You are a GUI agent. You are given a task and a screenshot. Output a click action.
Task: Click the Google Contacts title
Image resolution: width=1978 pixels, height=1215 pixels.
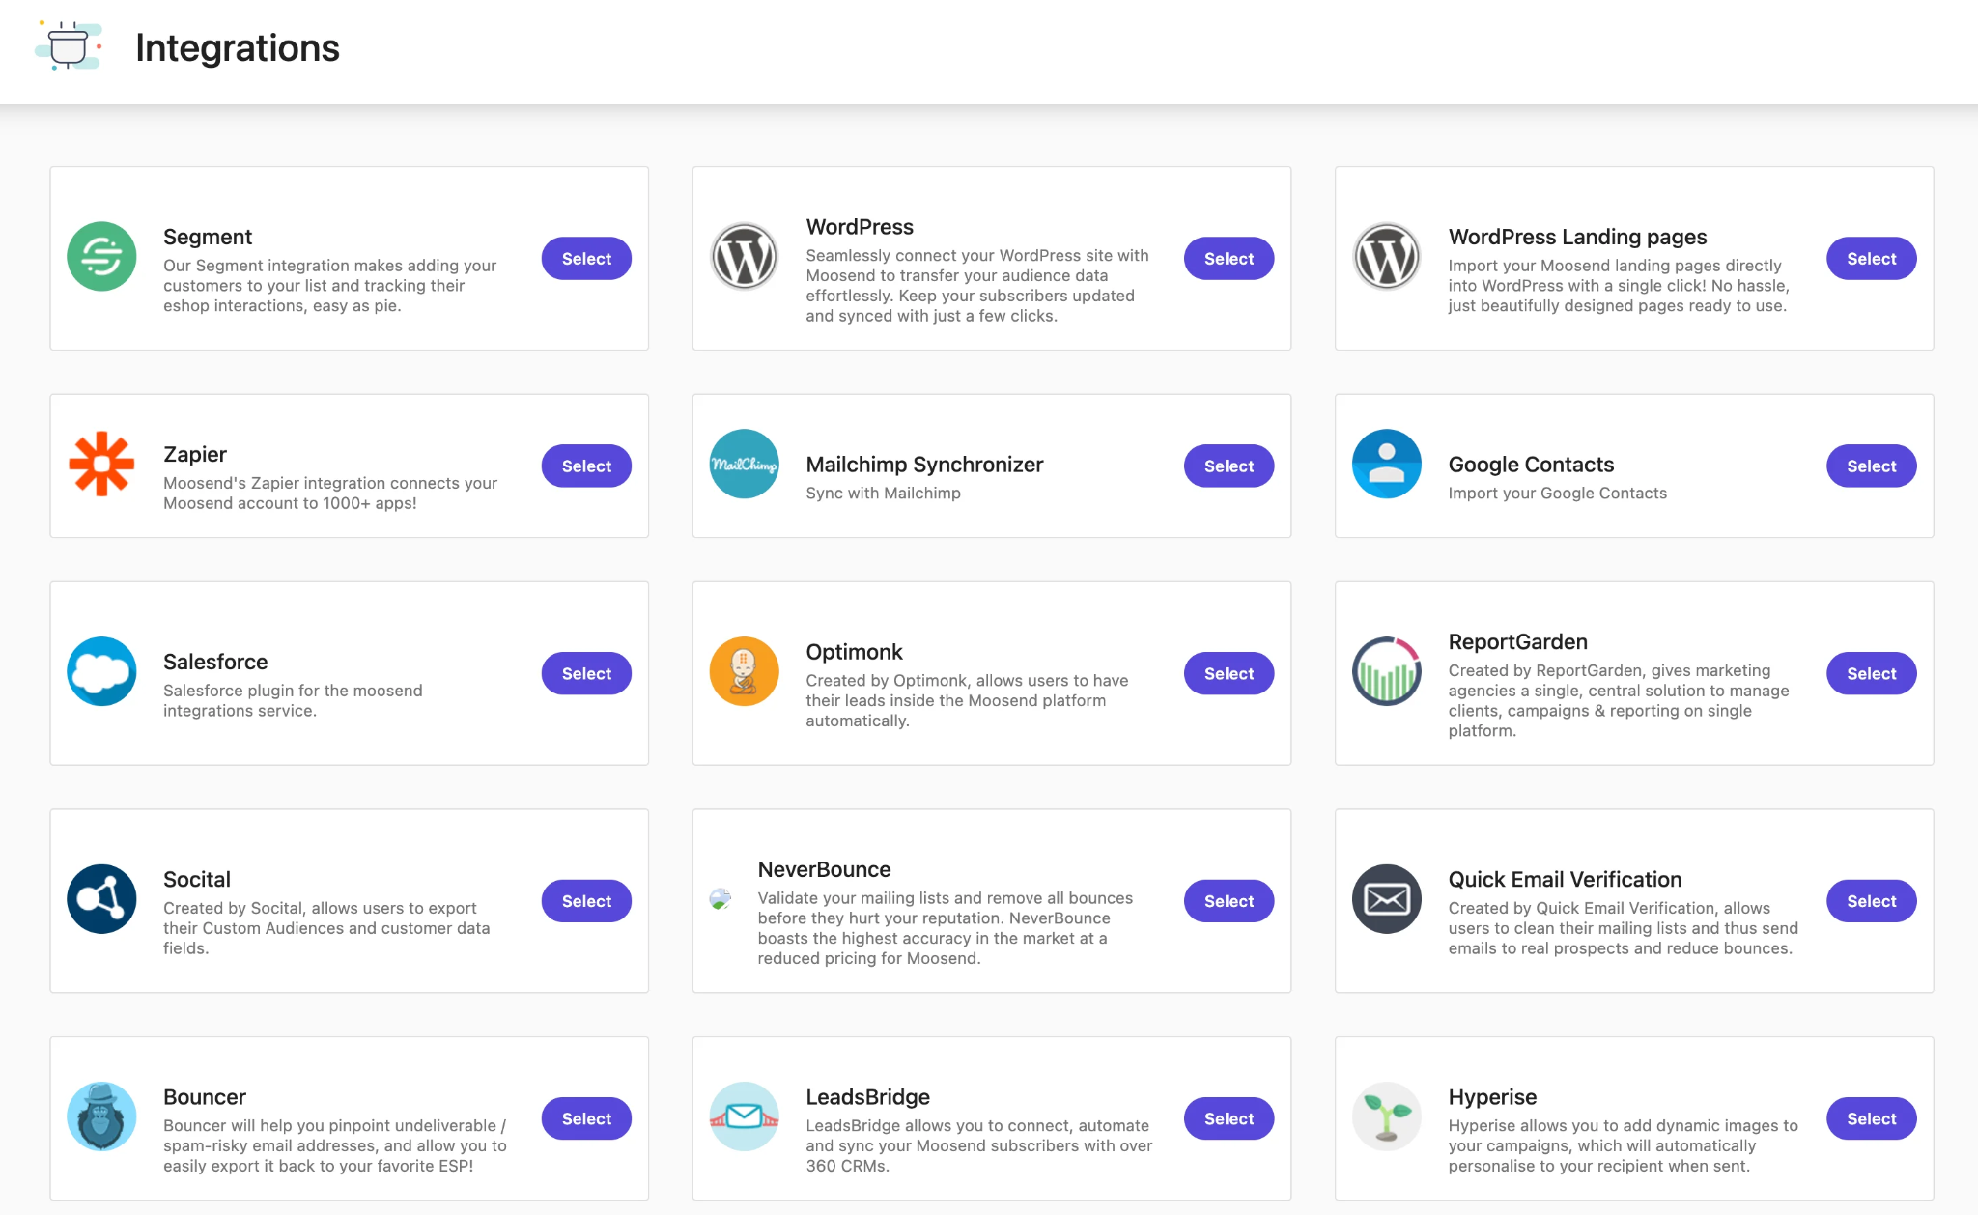click(x=1531, y=465)
